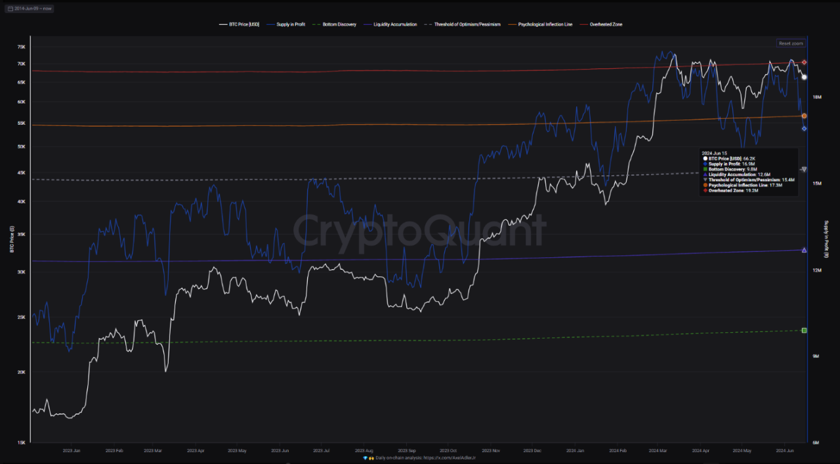The height and width of the screenshot is (464, 840).
Task: Click the white BTC Price circle marker on right edge
Action: click(803, 77)
